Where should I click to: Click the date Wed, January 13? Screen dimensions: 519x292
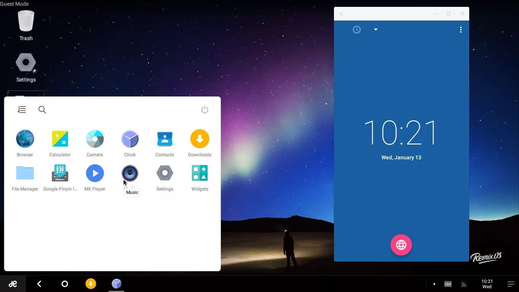[x=401, y=157]
